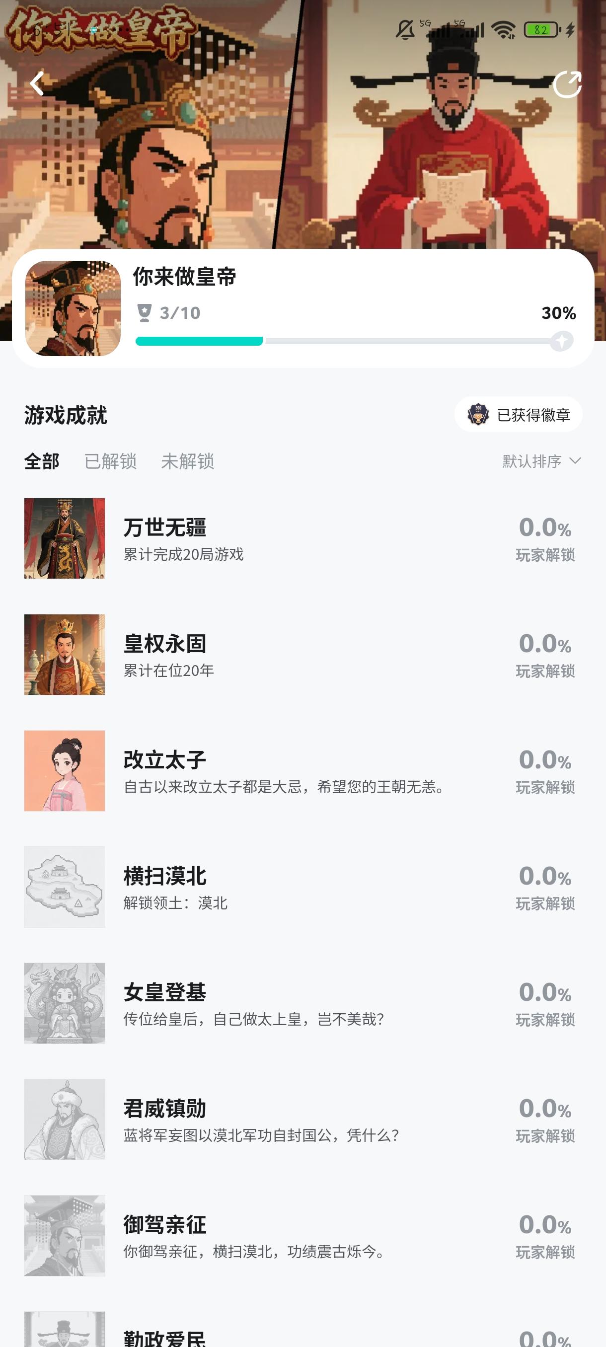Expand sort options via chevron arrow

575,461
